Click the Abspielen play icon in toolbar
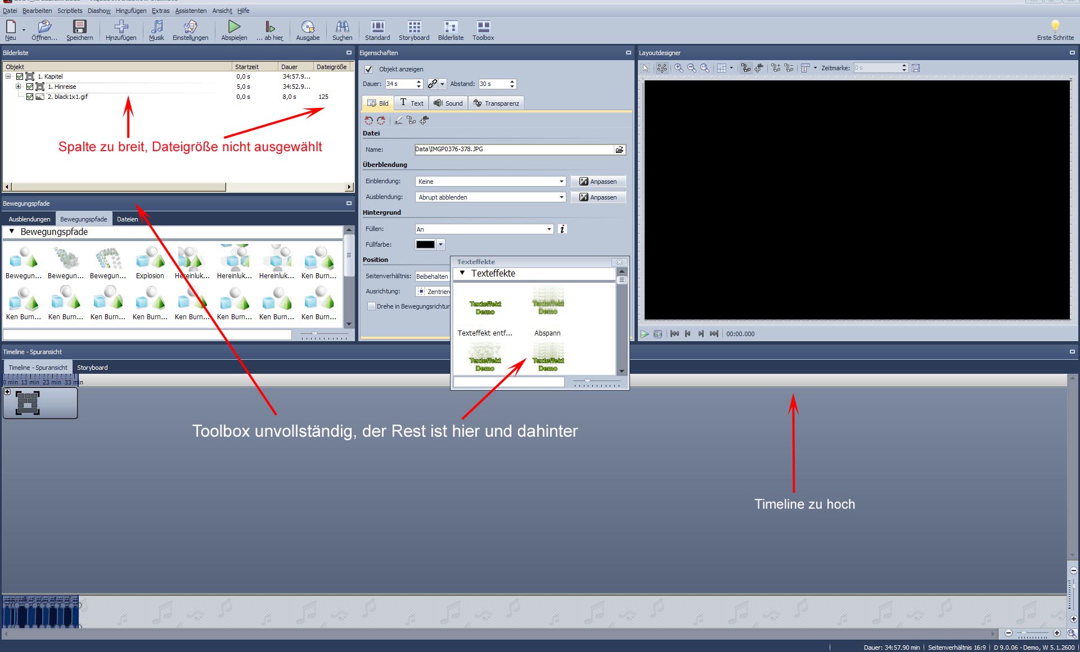This screenshot has height=652, width=1080. point(234,26)
